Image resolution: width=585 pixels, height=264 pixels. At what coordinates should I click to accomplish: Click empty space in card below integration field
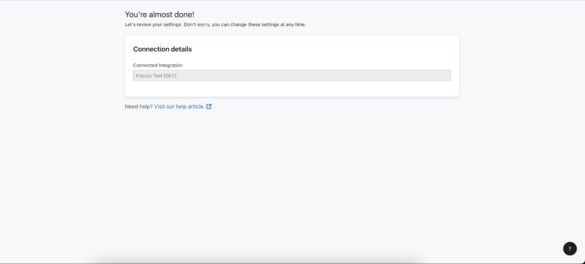[292, 89]
